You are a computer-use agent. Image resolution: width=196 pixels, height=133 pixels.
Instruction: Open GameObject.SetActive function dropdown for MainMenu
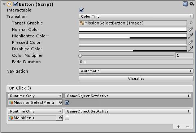pyautogui.click(x=128, y=111)
